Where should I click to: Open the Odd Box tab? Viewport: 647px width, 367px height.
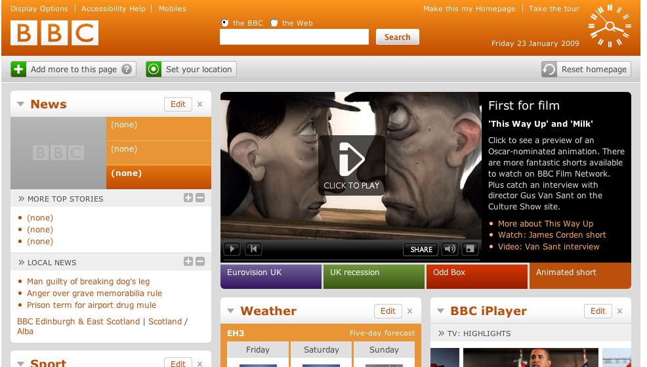(x=477, y=276)
